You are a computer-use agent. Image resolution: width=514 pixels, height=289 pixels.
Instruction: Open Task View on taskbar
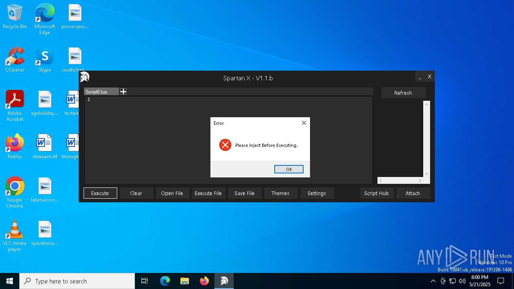[x=145, y=281]
